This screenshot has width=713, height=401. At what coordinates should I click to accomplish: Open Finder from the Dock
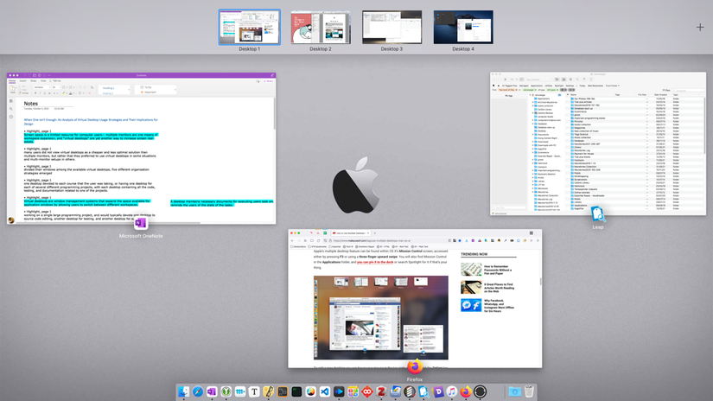click(184, 391)
